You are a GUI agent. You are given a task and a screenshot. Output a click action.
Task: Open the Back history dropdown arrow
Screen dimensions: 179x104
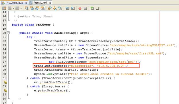pyautogui.click(x=13, y=8)
